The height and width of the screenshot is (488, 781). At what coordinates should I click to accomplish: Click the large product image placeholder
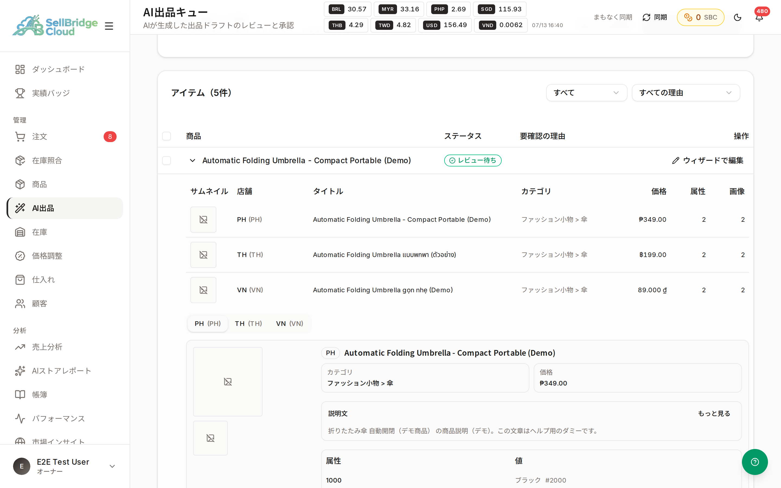pos(228,381)
